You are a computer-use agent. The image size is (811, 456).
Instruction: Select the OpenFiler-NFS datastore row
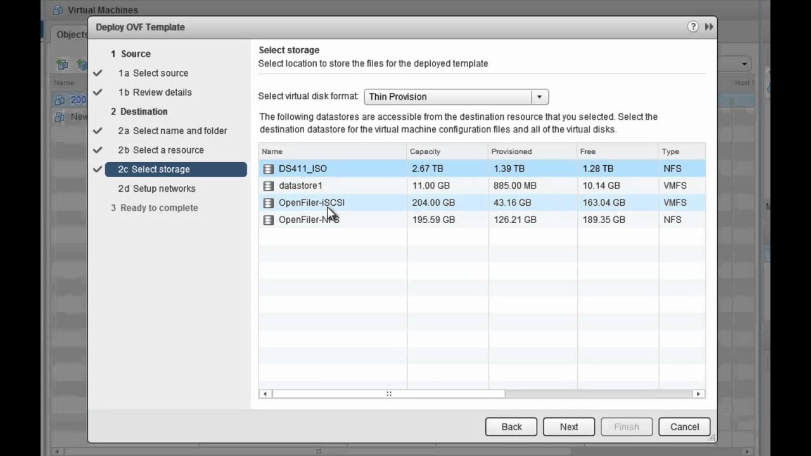pyautogui.click(x=482, y=220)
